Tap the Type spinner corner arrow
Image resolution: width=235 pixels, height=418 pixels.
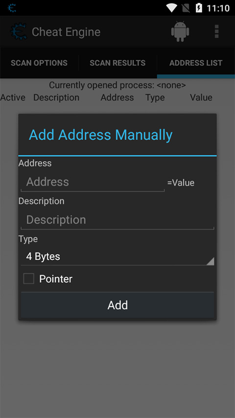pyautogui.click(x=210, y=261)
